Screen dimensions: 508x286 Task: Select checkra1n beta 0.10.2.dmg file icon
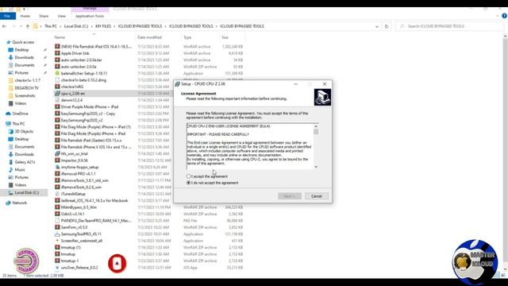tap(57, 80)
